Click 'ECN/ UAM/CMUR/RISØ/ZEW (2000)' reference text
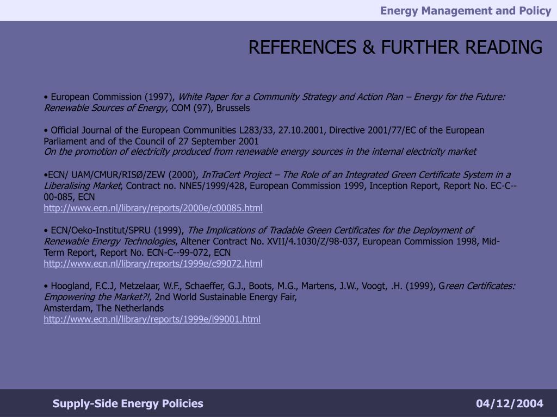Viewport: 557px width, 417px height. (123, 175)
